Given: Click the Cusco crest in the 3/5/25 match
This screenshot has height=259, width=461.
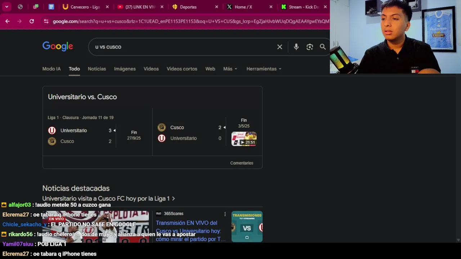Looking at the screenshot, I should pos(161,127).
